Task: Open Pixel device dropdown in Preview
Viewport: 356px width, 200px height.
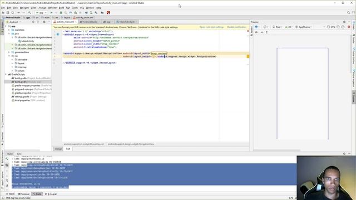Action: 278,27
